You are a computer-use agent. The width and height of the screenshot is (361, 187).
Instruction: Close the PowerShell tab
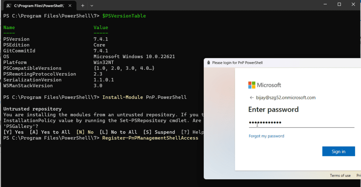[70, 6]
